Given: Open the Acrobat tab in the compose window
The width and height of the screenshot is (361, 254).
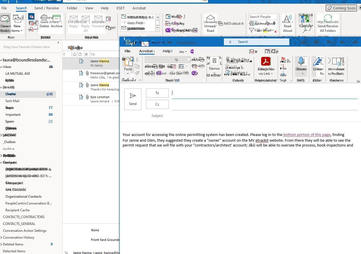Looking at the screenshot, I should 146,51.
